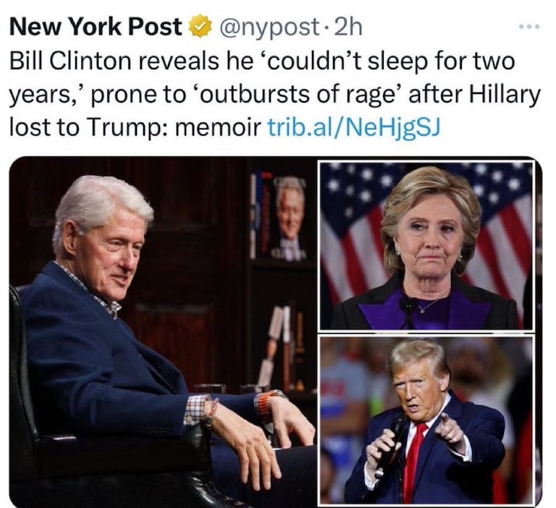This screenshot has width=556, height=508.
Task: Click the 'Bill Clinton reveals' text
Action: tap(113, 61)
